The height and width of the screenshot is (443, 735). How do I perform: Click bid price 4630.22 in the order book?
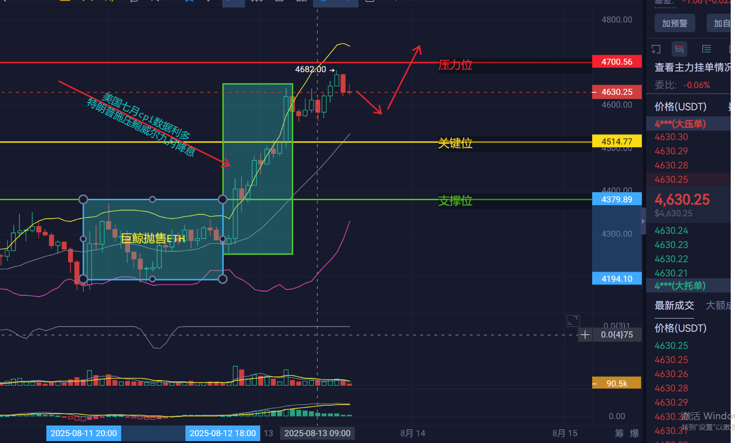pos(671,259)
